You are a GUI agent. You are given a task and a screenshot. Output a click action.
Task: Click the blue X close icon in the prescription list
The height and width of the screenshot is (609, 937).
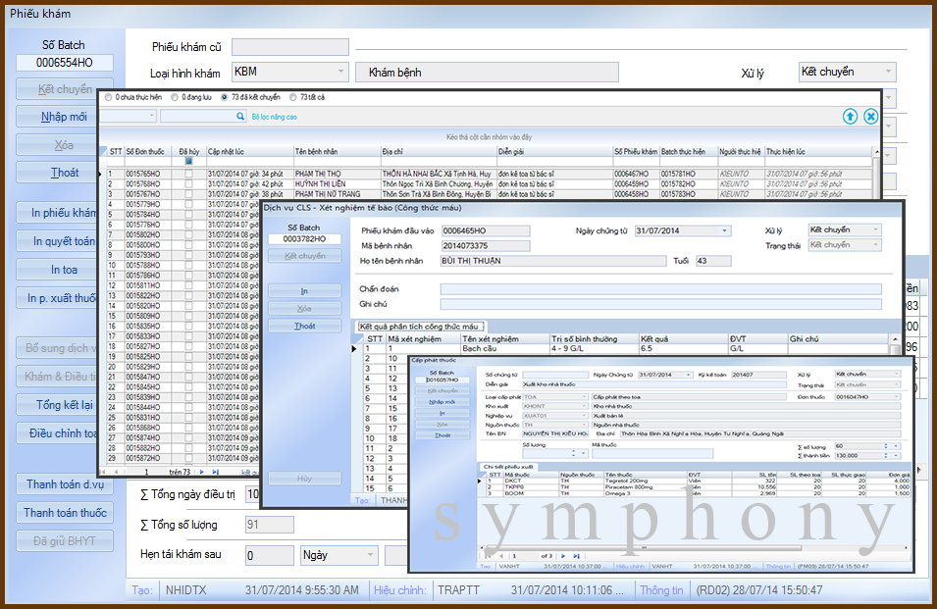click(x=870, y=117)
